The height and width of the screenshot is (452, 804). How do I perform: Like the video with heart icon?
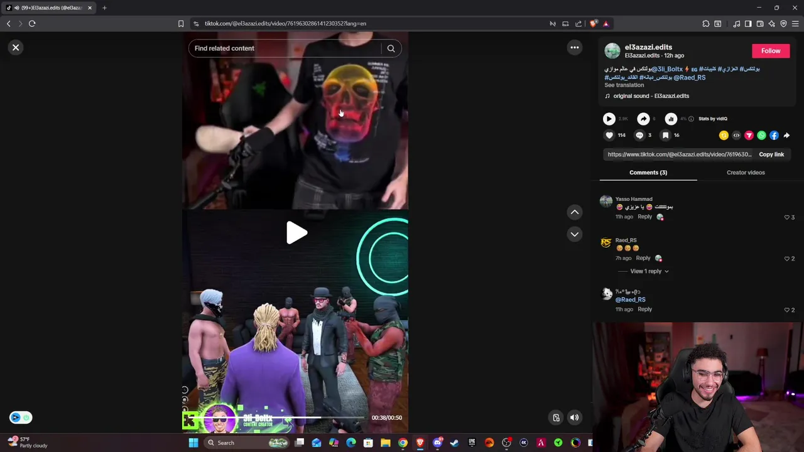[609, 135]
